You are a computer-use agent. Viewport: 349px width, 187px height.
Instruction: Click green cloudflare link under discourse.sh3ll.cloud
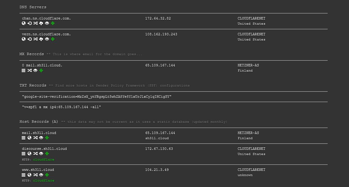pyautogui.click(x=44, y=160)
